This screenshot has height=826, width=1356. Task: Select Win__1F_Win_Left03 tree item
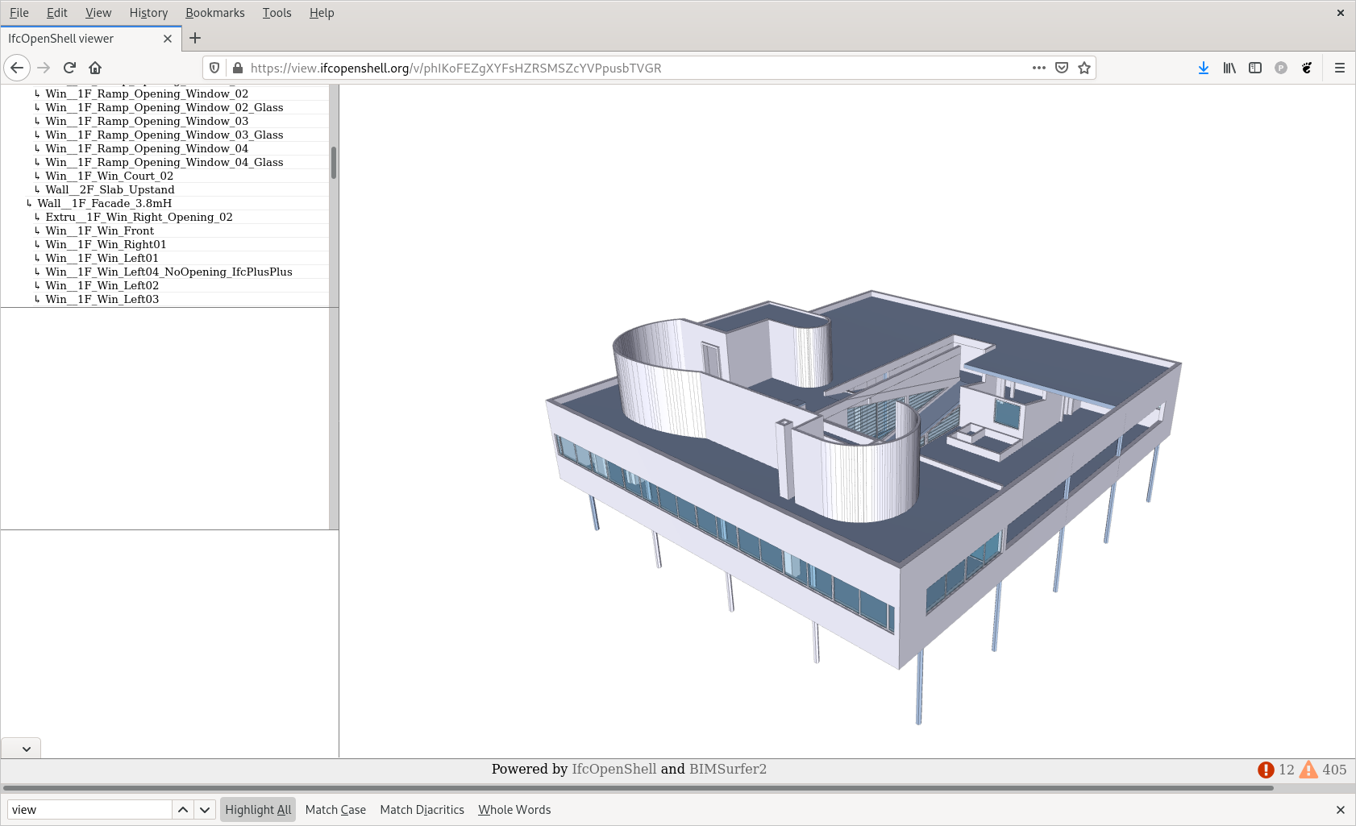coord(102,299)
